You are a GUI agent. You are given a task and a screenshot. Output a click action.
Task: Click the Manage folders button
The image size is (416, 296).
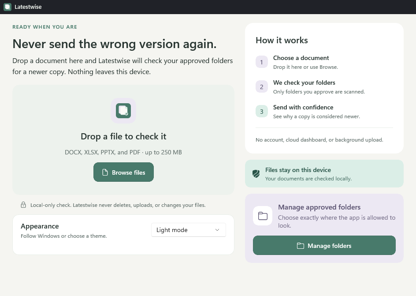click(324, 246)
